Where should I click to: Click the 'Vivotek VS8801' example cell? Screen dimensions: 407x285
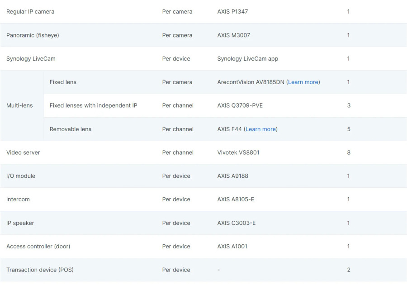click(x=238, y=152)
